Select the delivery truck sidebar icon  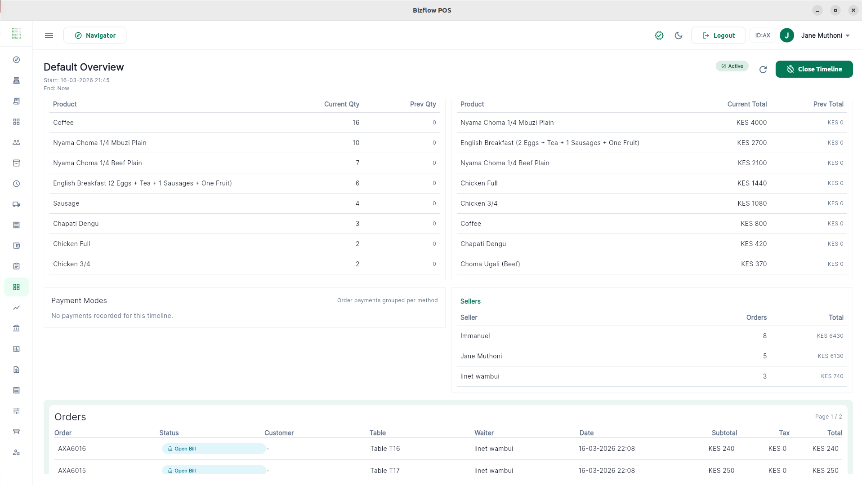(17, 204)
